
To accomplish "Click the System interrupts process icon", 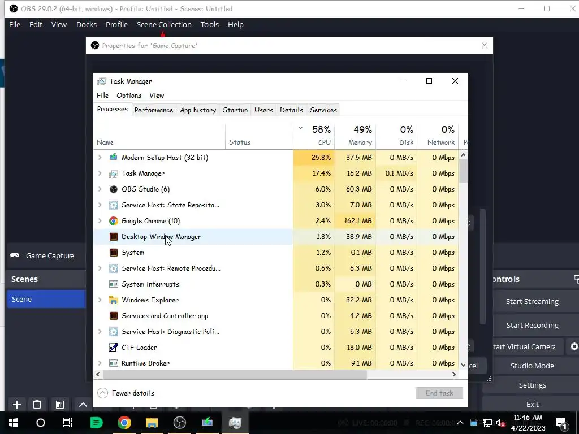I will click(x=113, y=284).
